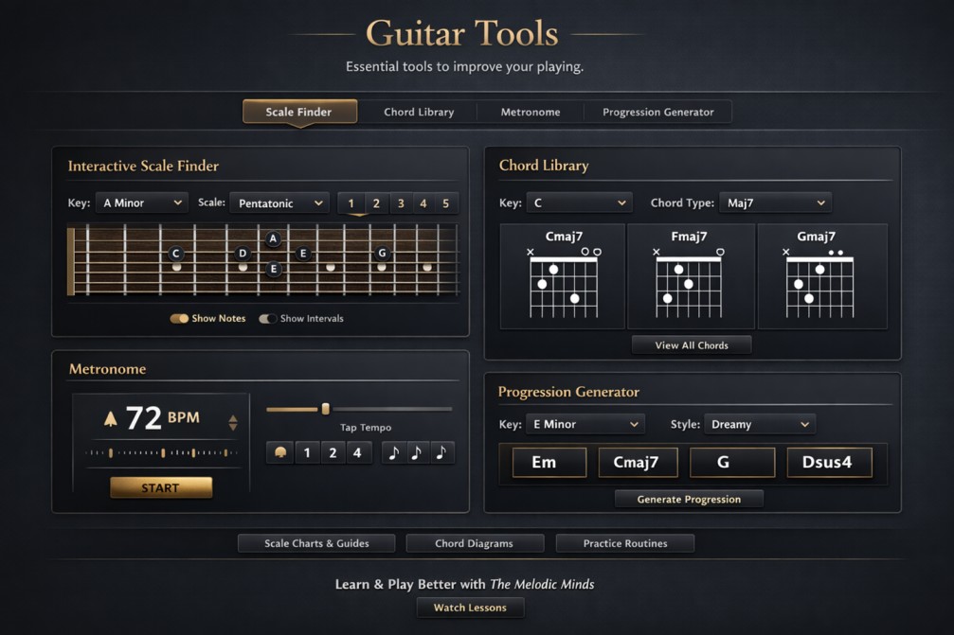Open the Pentatonic scale dropdown
The width and height of the screenshot is (954, 635).
pos(279,203)
